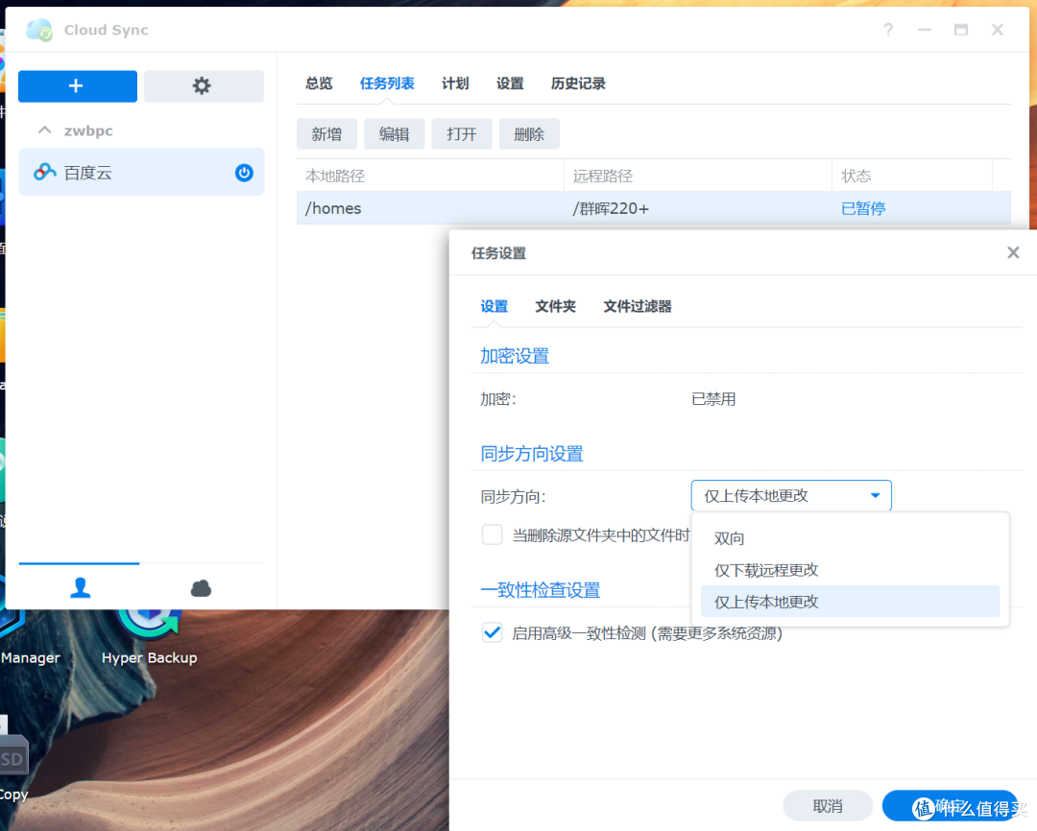Close the Cloud Sync window
The height and width of the screenshot is (831, 1037).
(998, 30)
